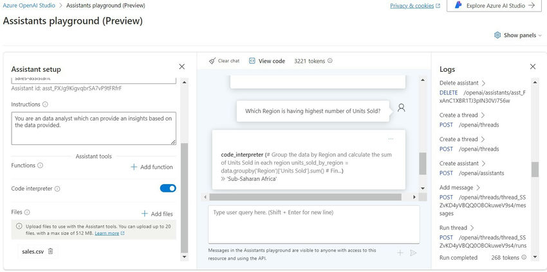This screenshot has height=272, width=547.
Task: Click the send message arrow icon
Action: (413, 253)
